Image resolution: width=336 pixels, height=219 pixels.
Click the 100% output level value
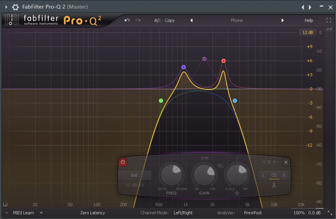299,213
